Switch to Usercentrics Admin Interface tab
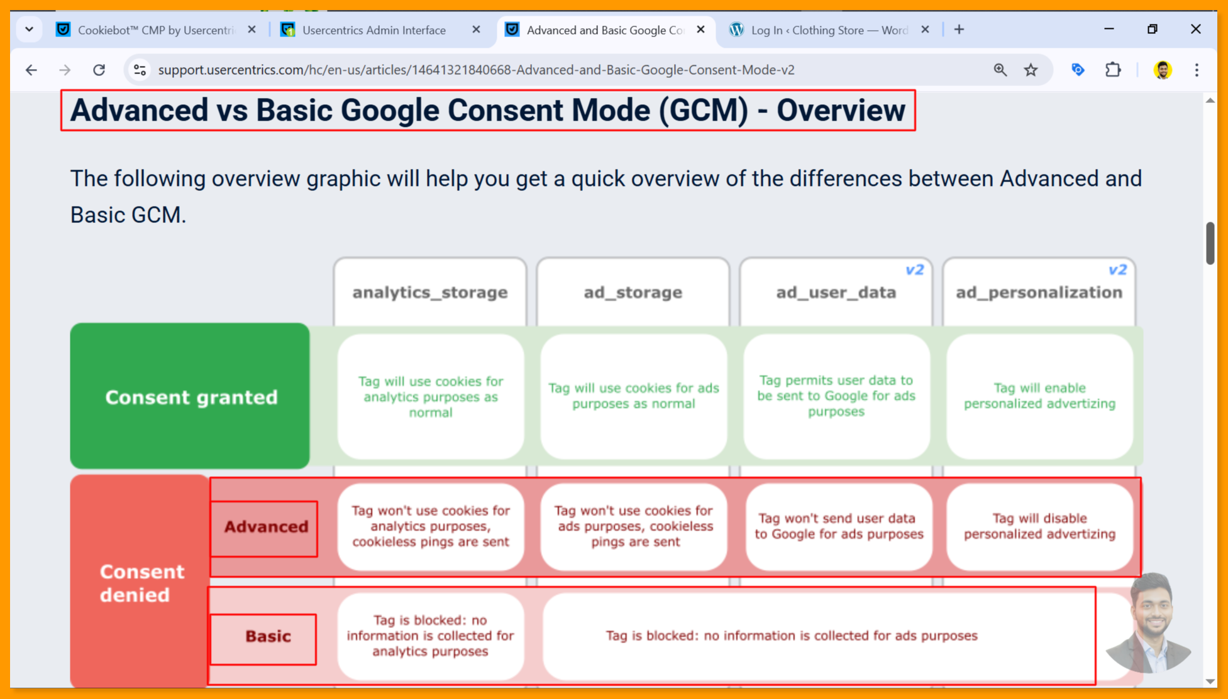 point(373,30)
